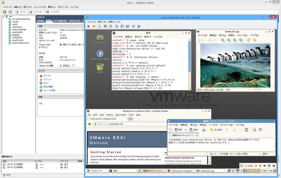Click the orange suspend icon in the console toolbar
281x178 pixels.
[94, 26]
